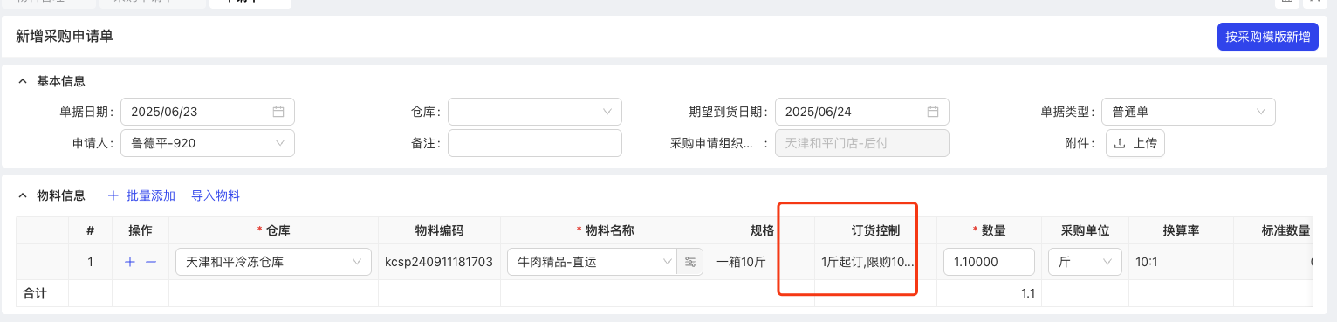
Task: Click the minus icon to remove row
Action: tap(151, 262)
